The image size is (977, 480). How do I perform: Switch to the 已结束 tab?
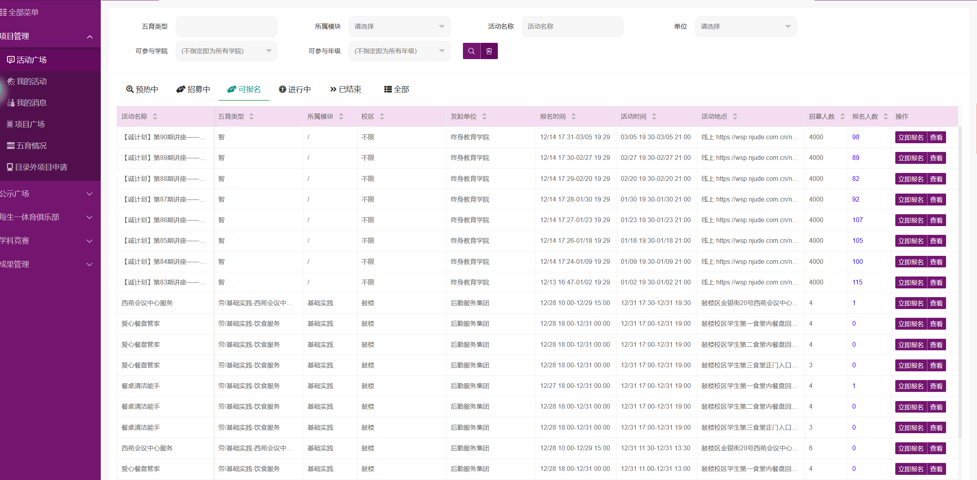click(346, 90)
